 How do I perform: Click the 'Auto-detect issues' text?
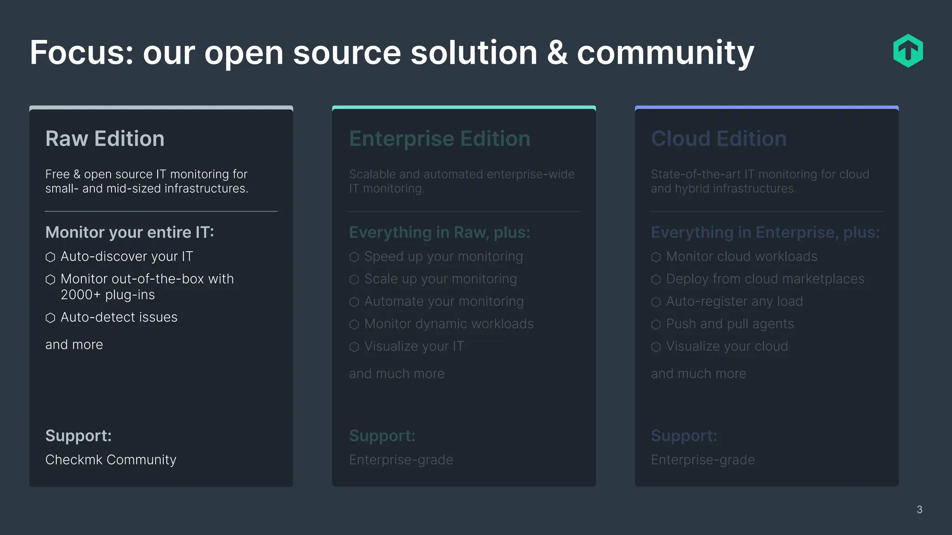(119, 317)
